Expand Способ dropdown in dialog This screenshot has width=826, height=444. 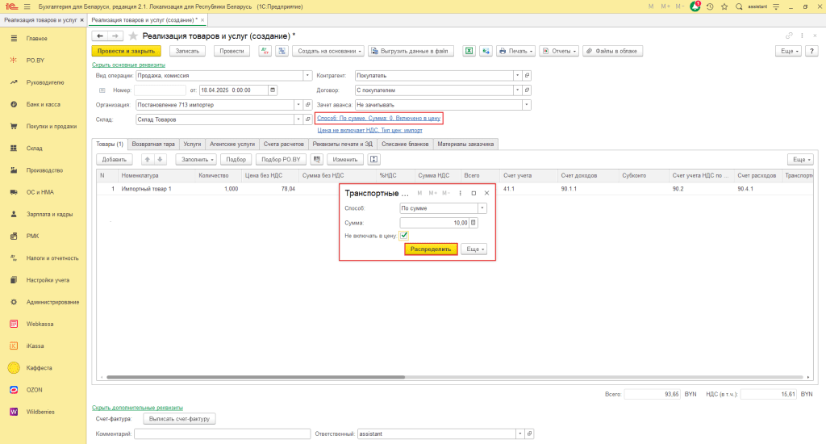(482, 208)
